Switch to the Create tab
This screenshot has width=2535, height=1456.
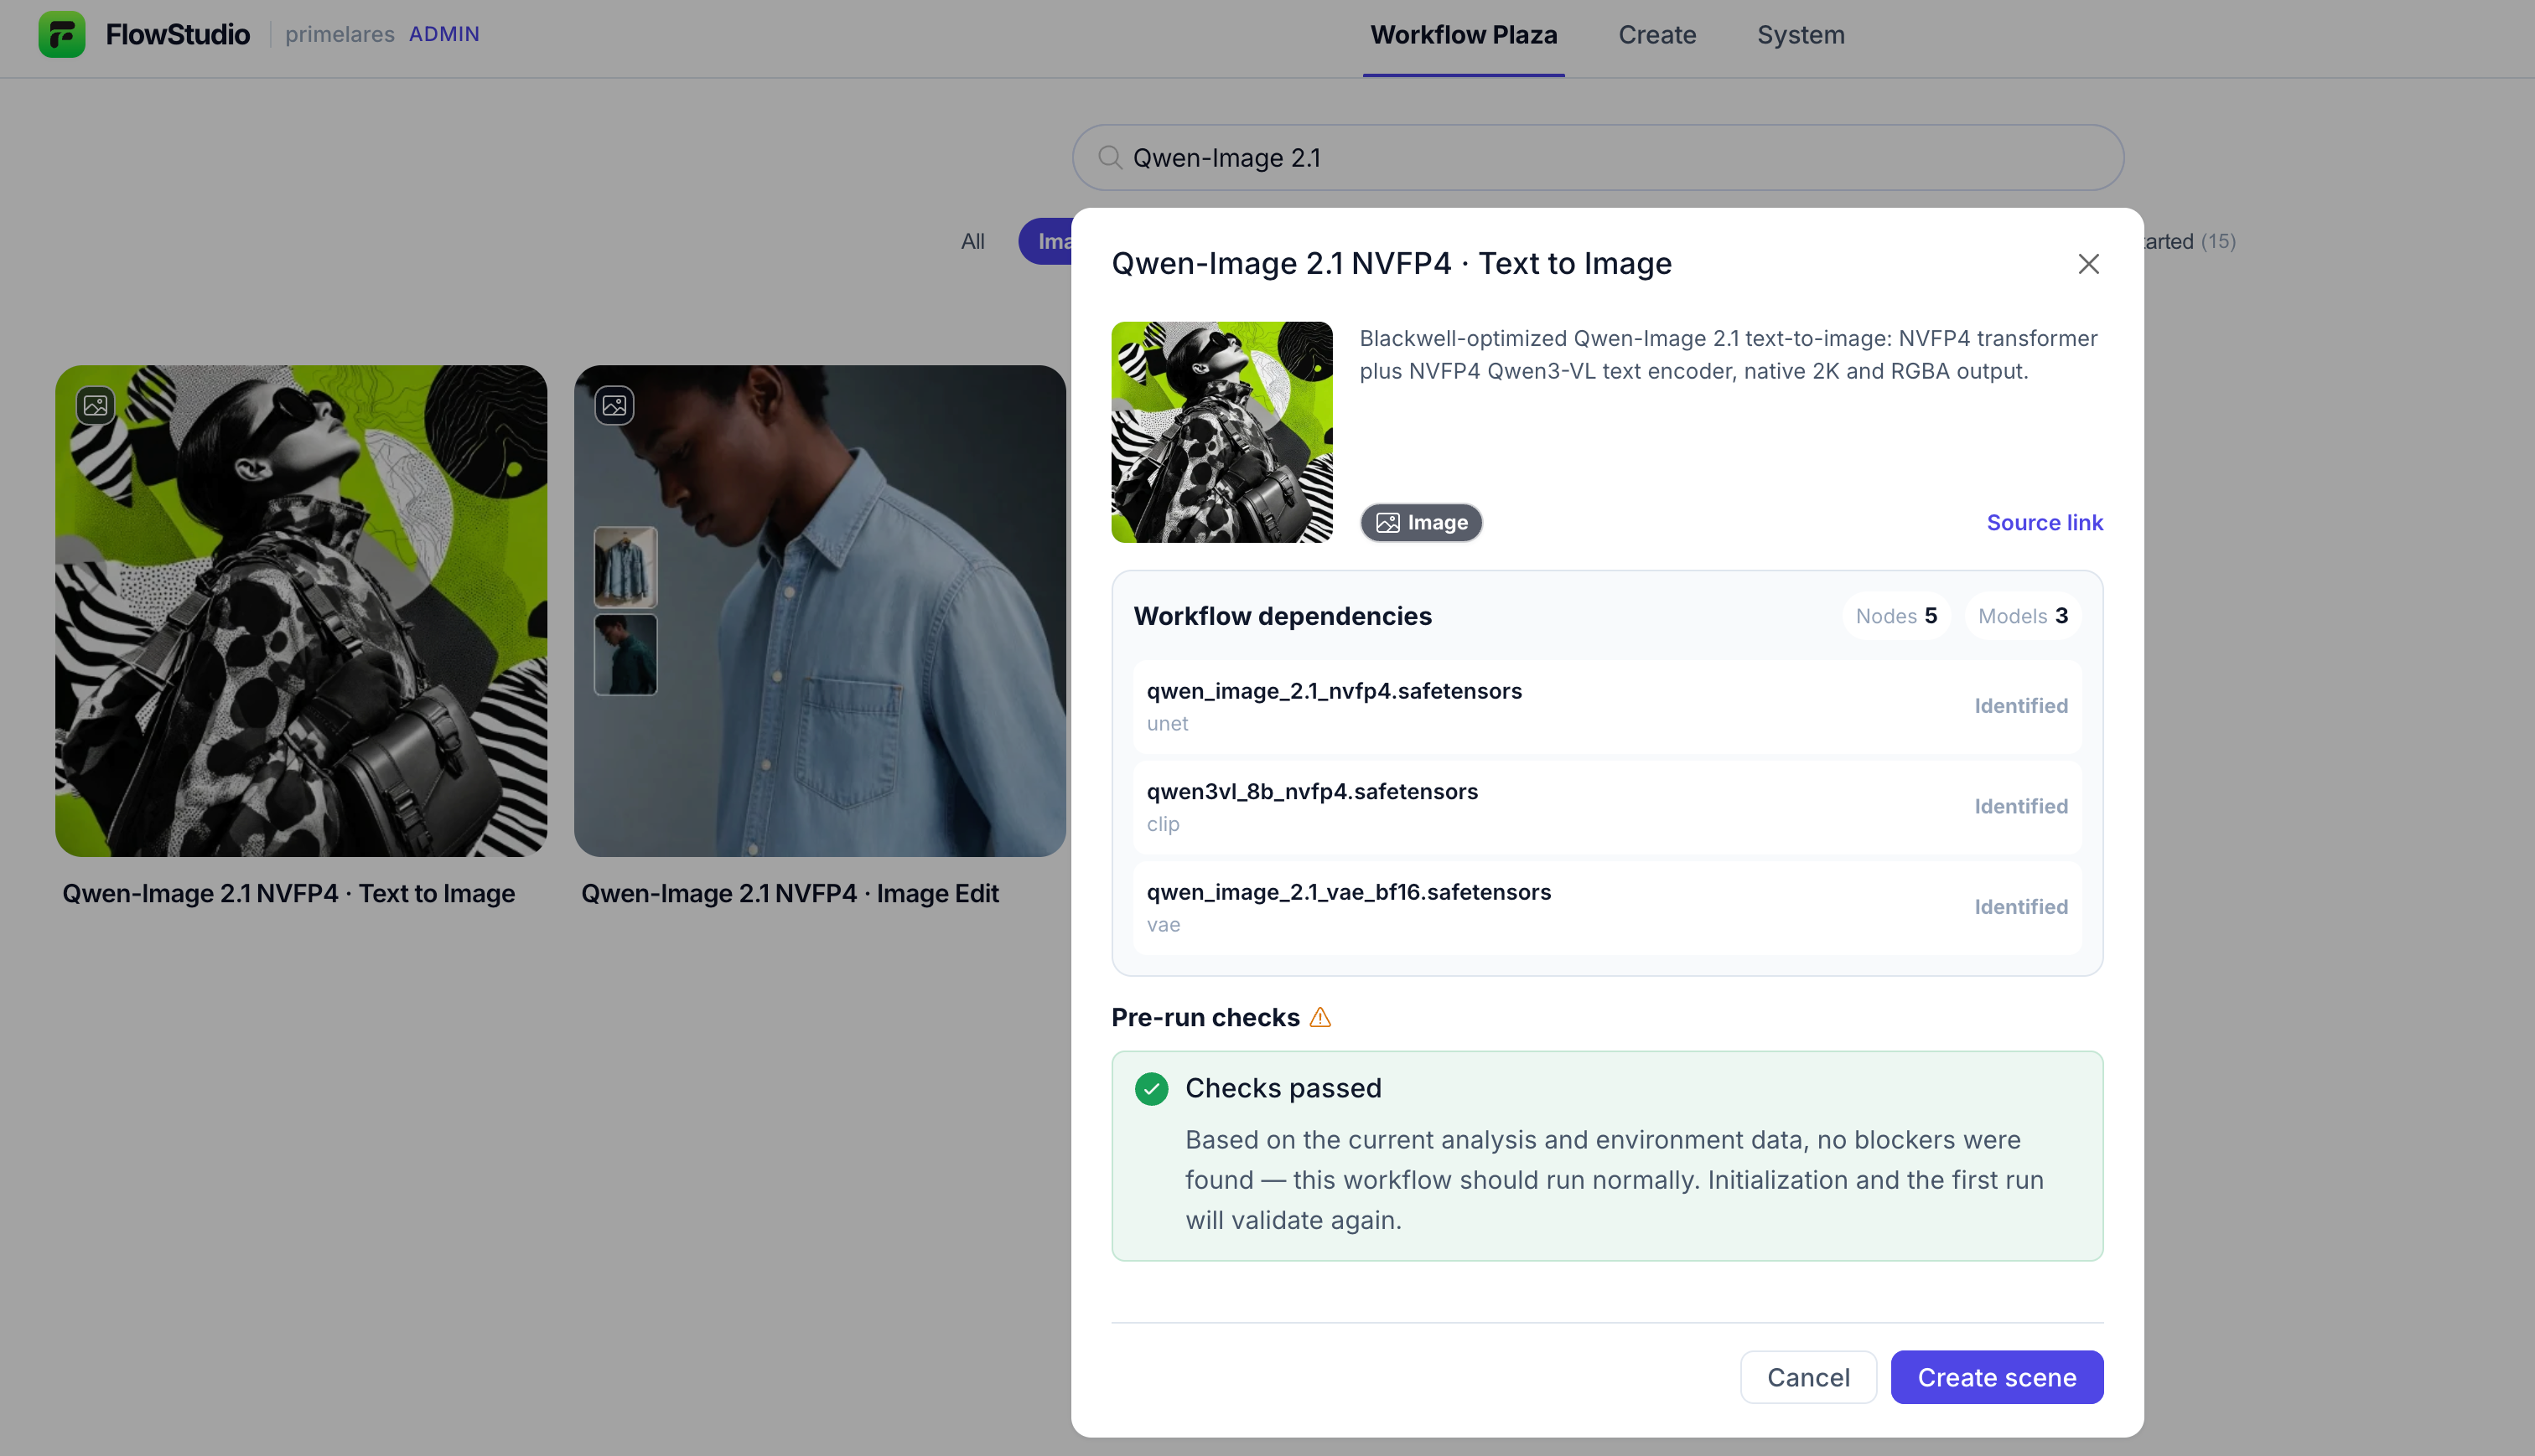[x=1656, y=35]
